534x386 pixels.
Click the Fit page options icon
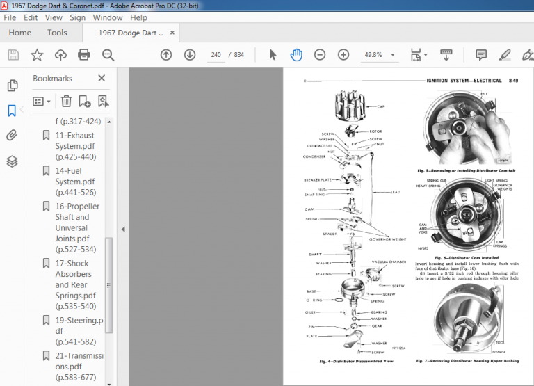click(416, 55)
